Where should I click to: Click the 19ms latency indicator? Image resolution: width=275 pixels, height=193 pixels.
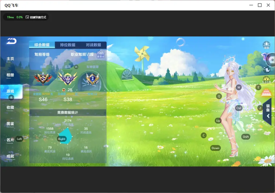(10, 17)
